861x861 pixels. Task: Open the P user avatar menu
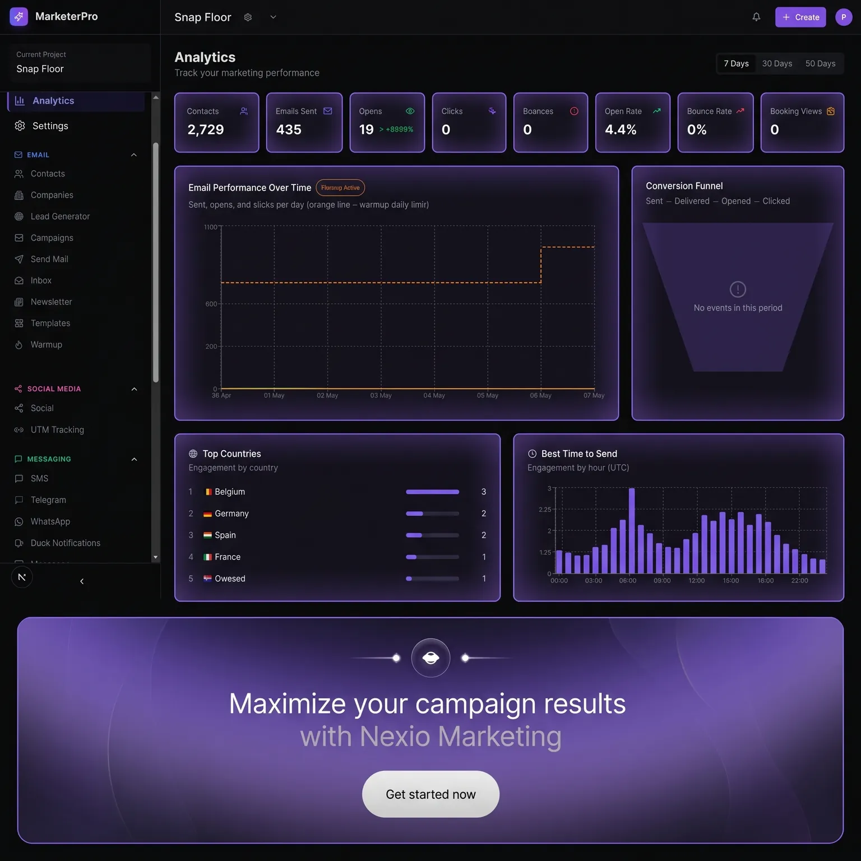(x=844, y=17)
